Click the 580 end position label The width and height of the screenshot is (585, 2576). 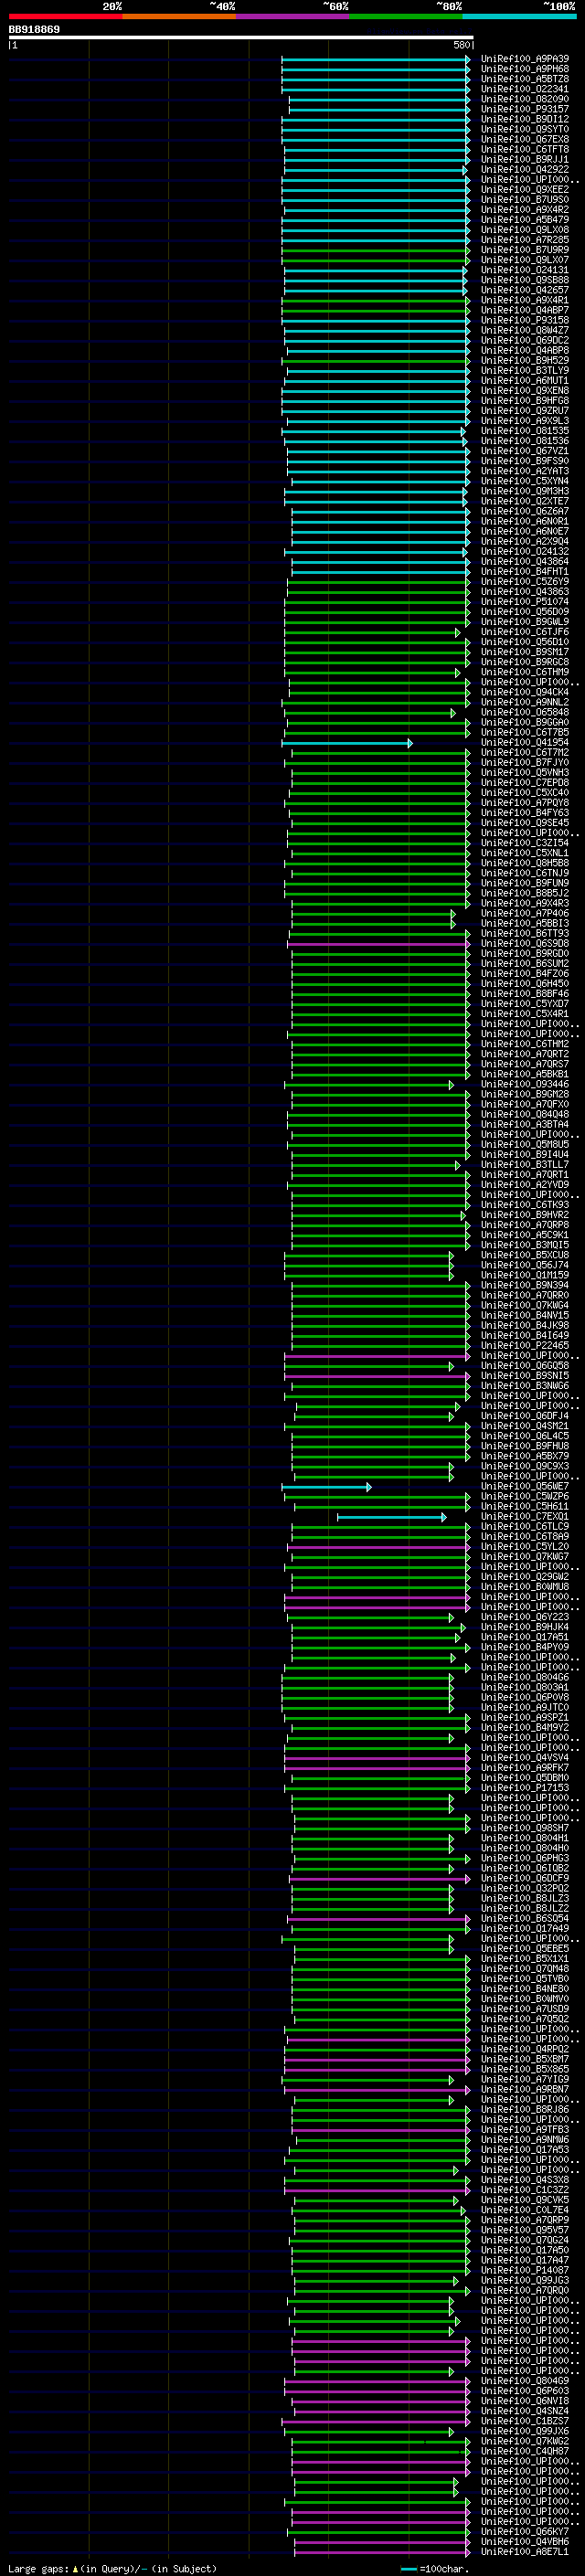click(x=461, y=45)
